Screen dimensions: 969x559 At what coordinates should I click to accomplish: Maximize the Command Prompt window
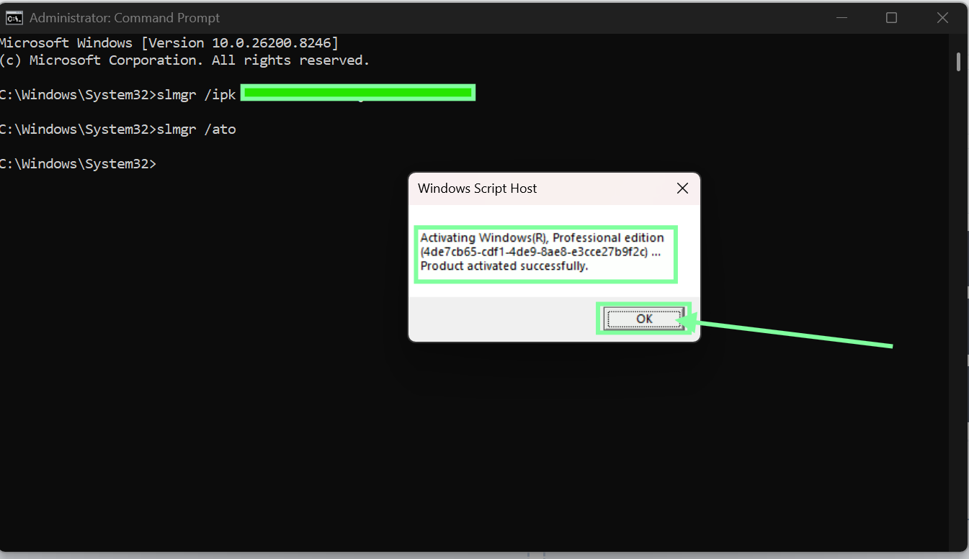(891, 18)
